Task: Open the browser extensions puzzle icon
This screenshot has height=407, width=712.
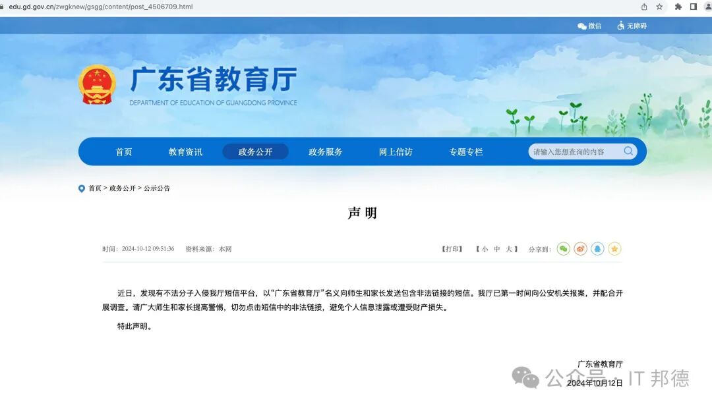Action: click(x=678, y=7)
